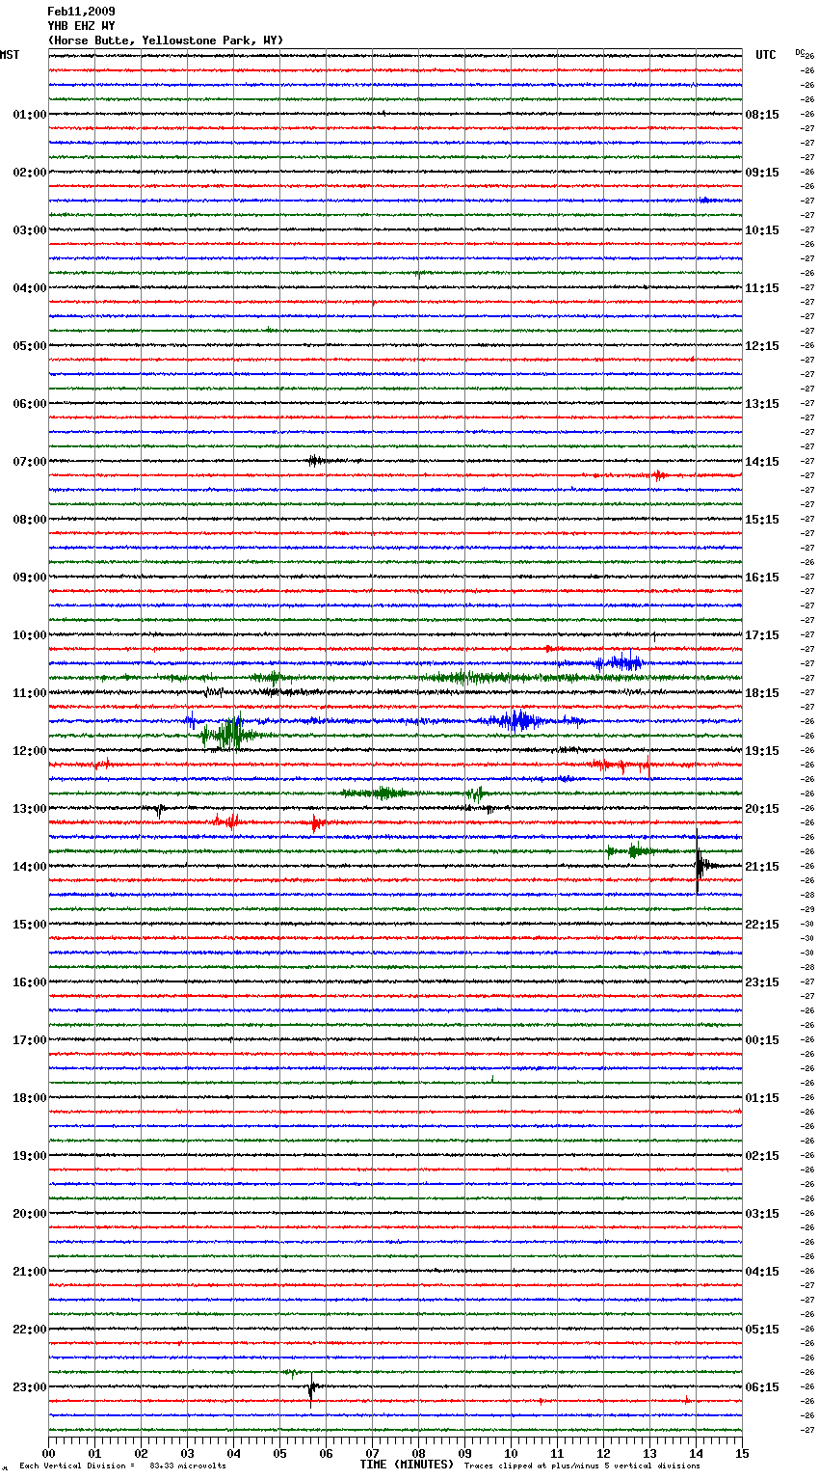Click the -29 DC offset value
This screenshot has width=819, height=1479.
click(807, 909)
